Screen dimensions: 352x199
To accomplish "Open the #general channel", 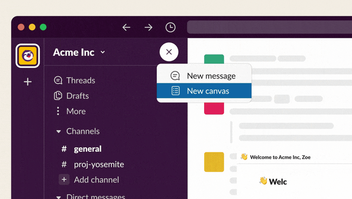I will pos(87,149).
